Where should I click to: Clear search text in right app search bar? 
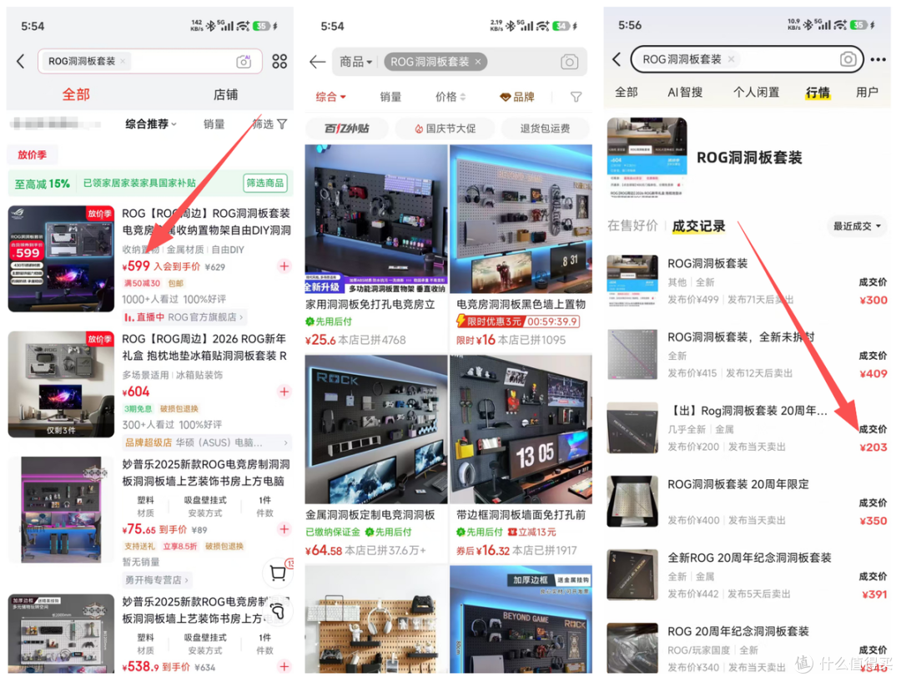tap(731, 59)
